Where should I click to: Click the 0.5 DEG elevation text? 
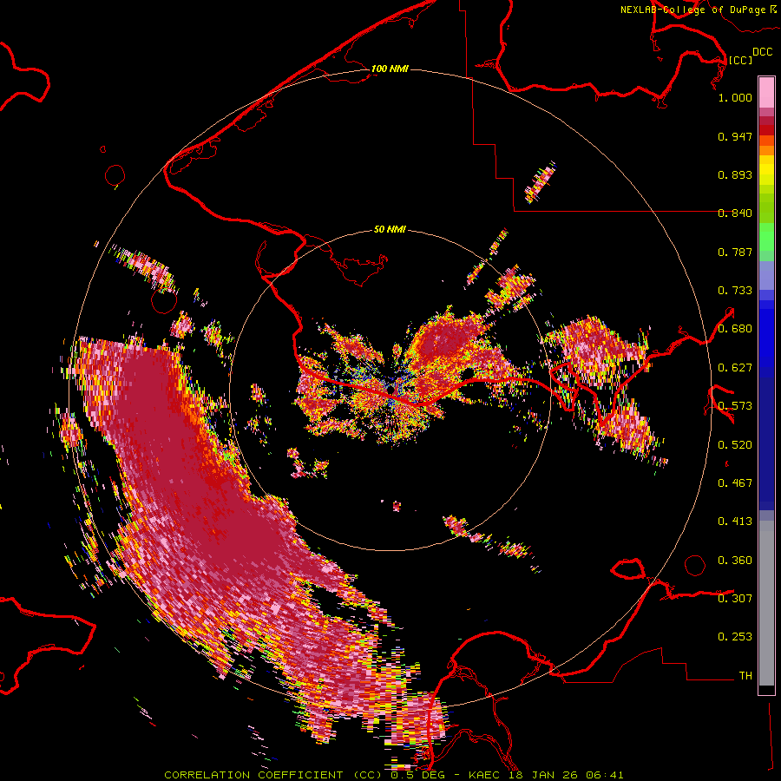tap(418, 775)
